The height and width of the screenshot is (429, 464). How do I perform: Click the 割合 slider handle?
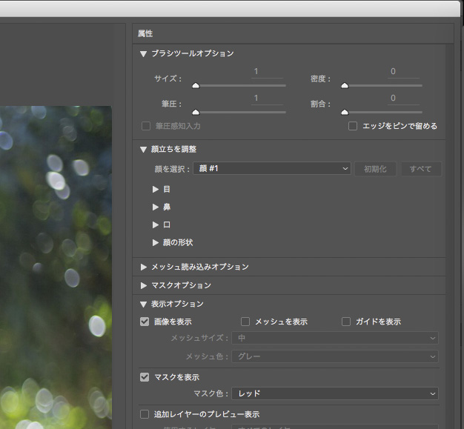point(345,113)
